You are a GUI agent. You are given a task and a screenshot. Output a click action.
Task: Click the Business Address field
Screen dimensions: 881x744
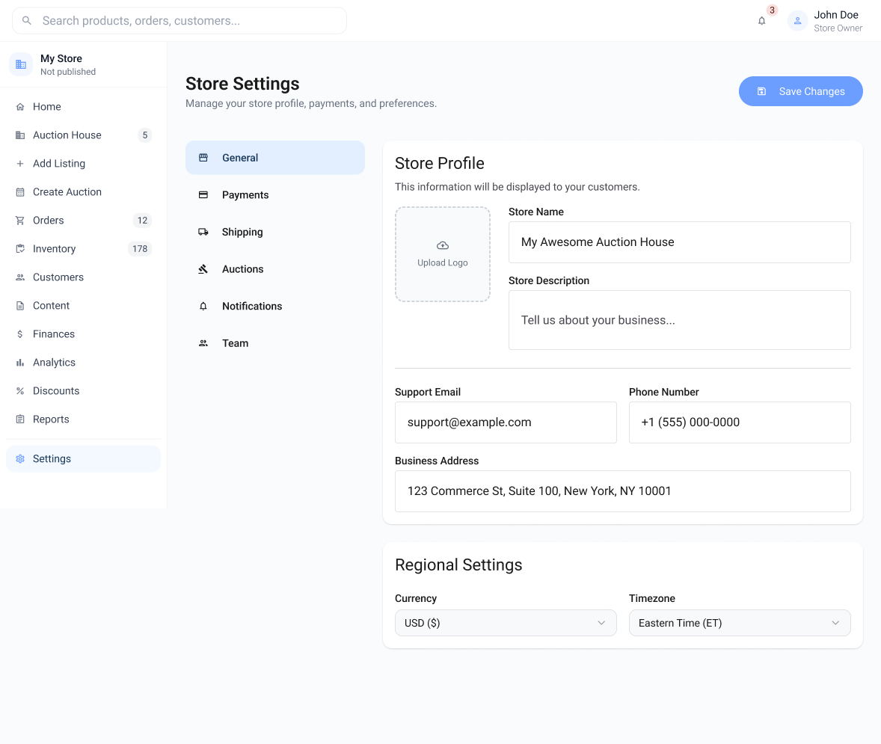click(x=622, y=491)
